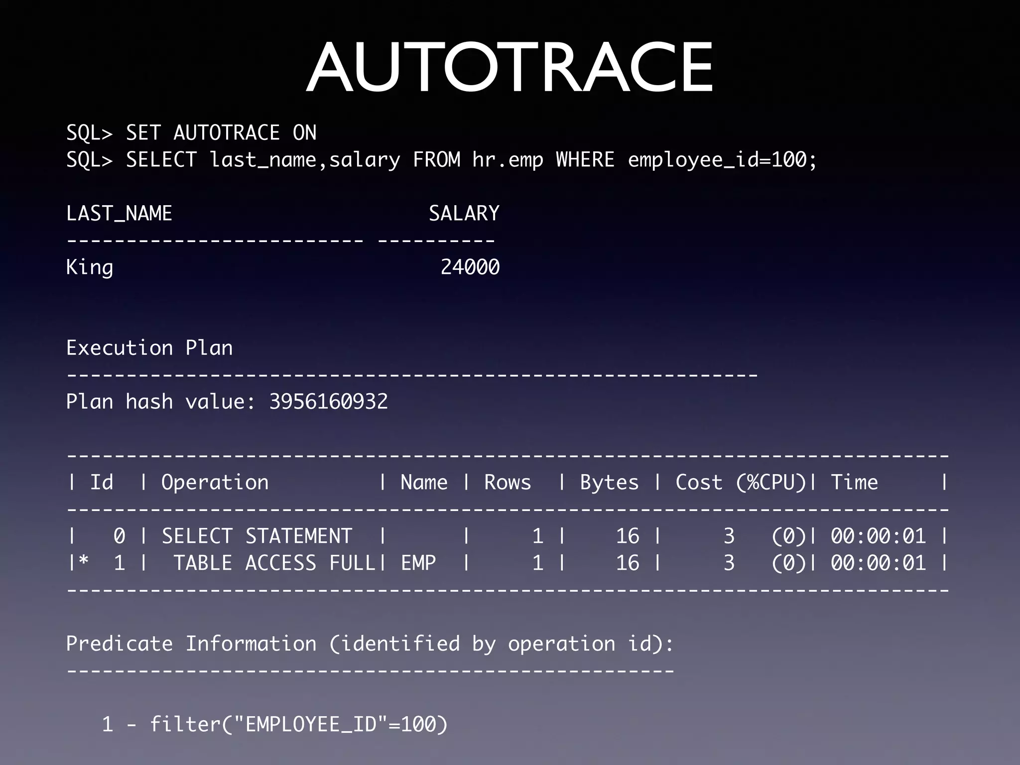1020x765 pixels.
Task: Click the EMP table name in plan
Action: (x=418, y=563)
